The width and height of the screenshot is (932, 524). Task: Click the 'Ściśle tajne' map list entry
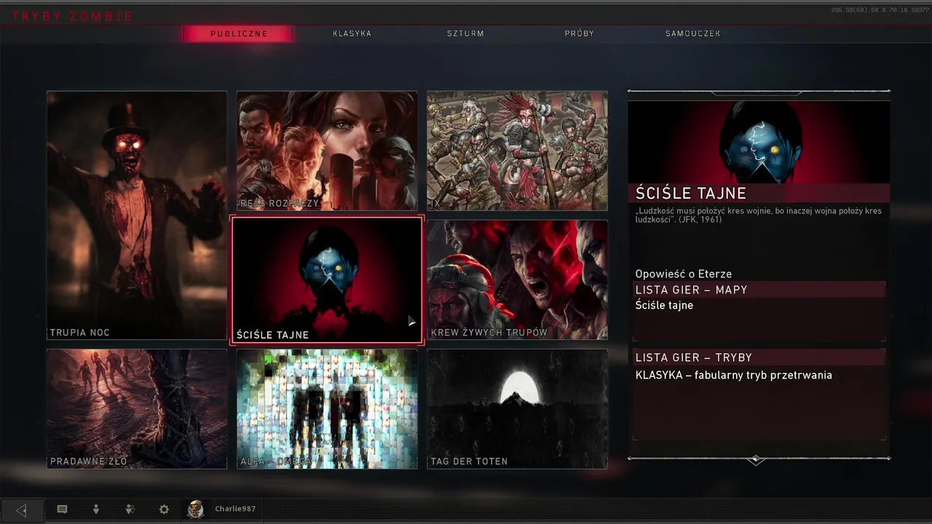coord(664,305)
